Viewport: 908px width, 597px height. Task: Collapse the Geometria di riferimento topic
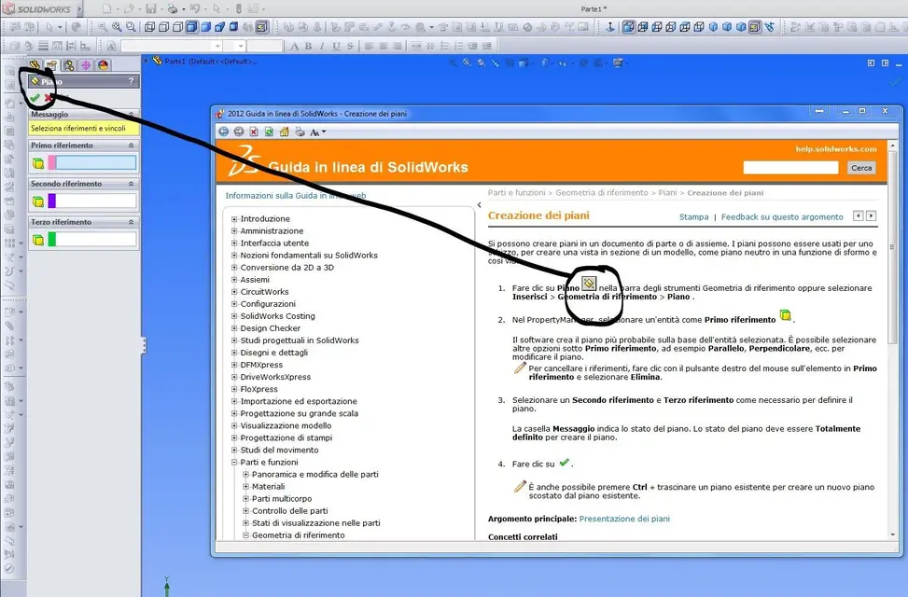[x=246, y=535]
